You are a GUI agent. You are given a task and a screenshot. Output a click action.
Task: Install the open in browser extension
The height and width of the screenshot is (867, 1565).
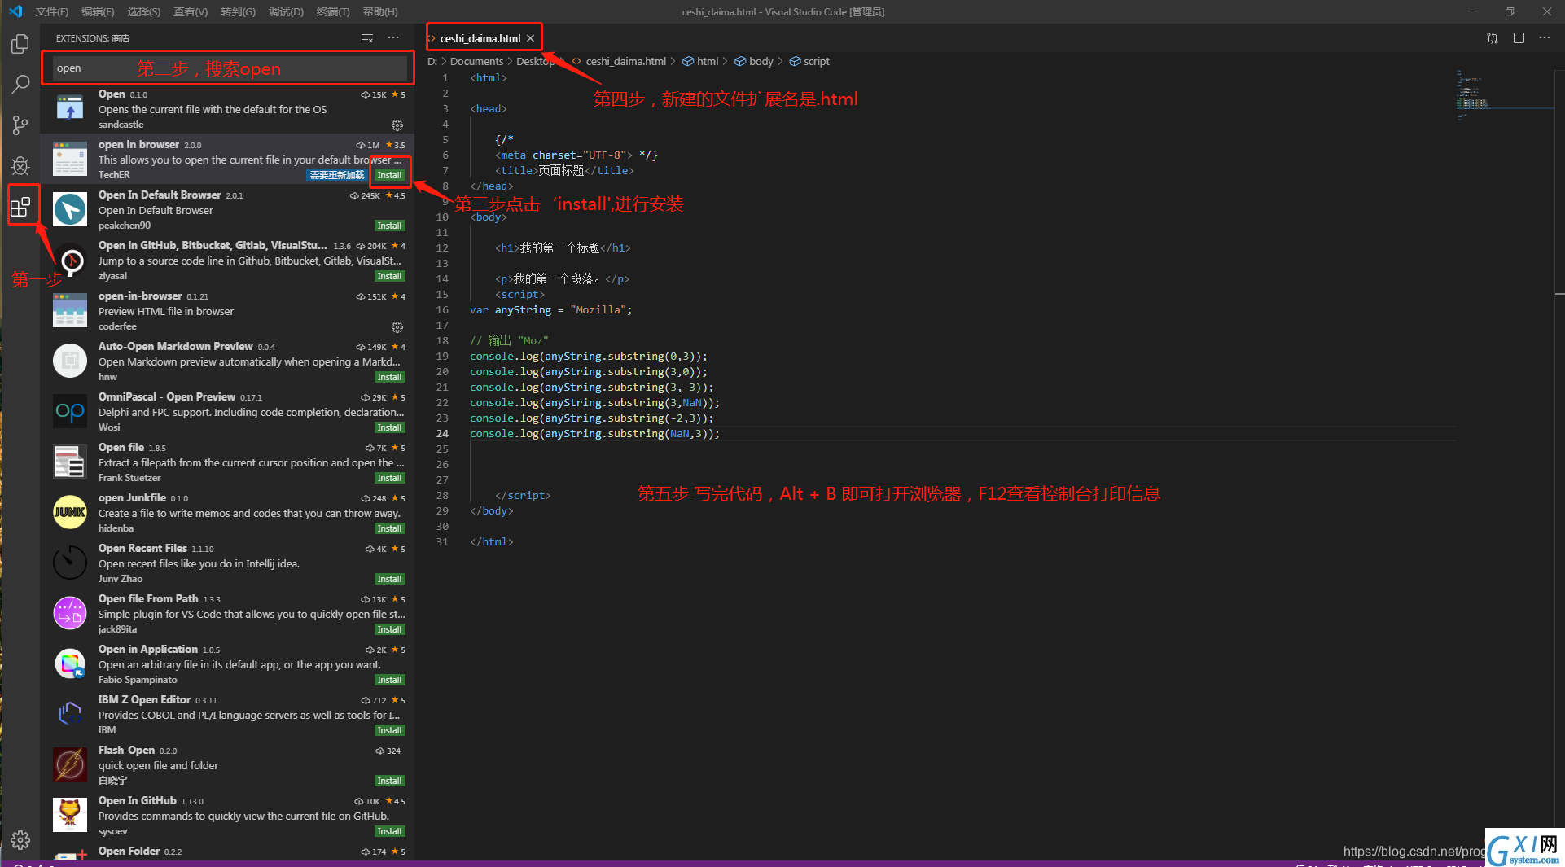(389, 175)
